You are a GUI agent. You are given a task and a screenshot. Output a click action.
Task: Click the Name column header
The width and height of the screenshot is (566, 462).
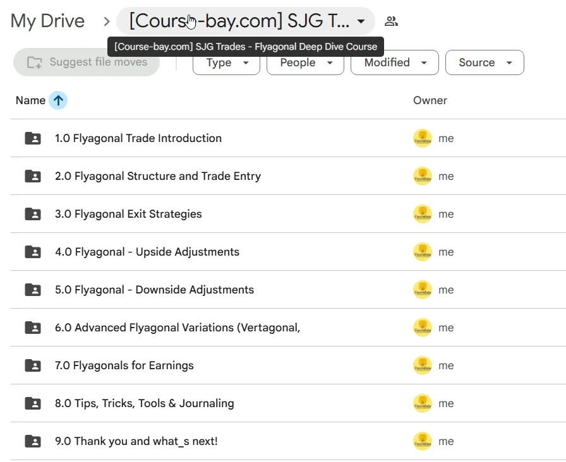click(30, 100)
